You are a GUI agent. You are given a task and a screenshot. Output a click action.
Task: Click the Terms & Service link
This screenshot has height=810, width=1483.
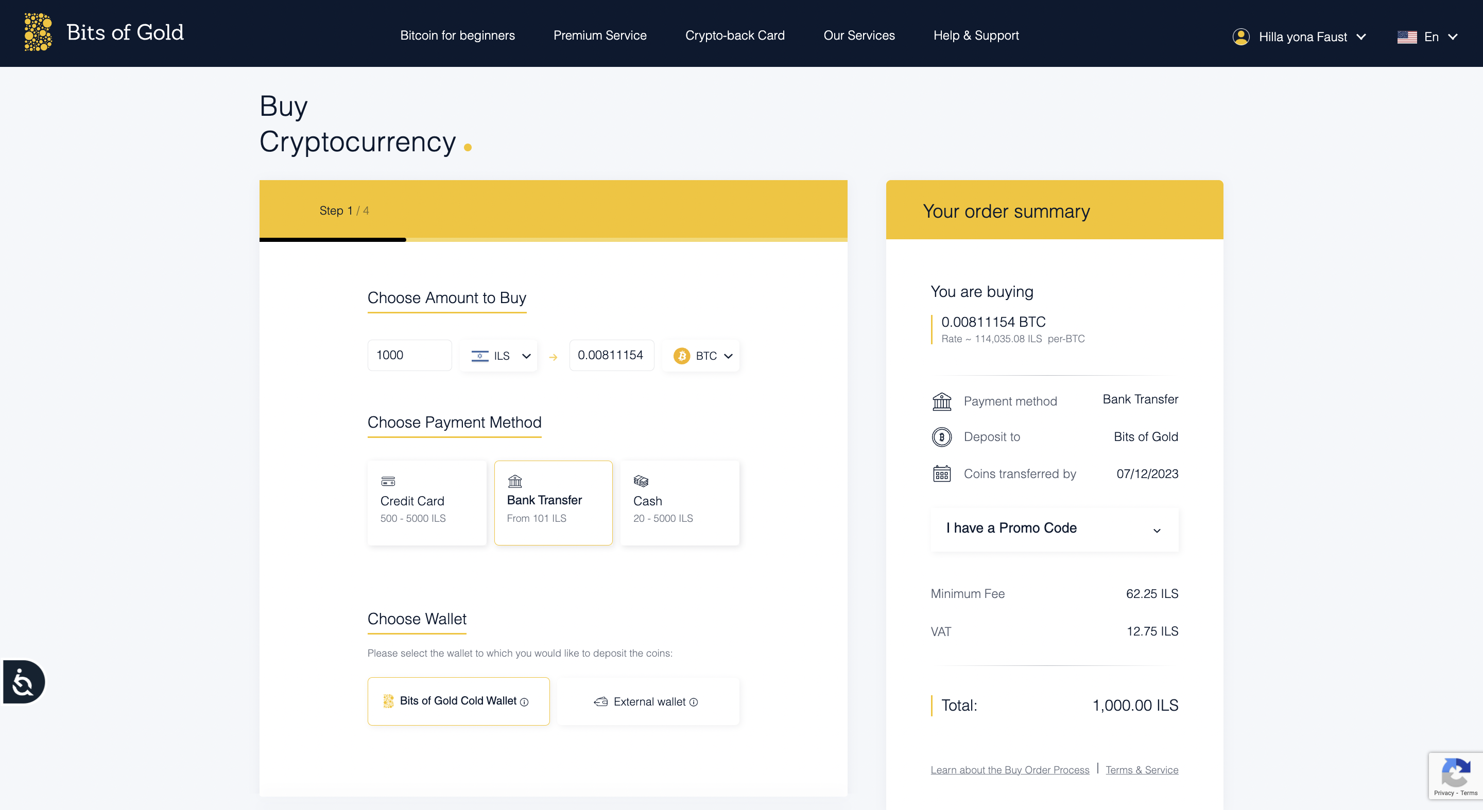coord(1143,770)
